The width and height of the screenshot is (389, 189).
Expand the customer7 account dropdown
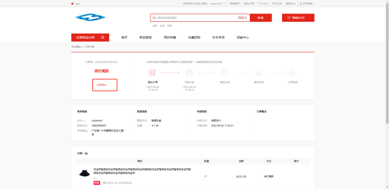point(218,4)
